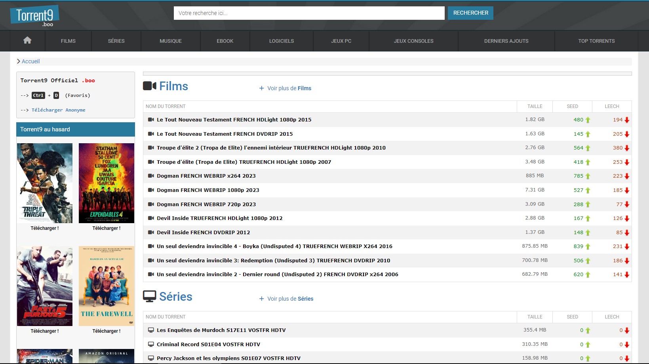Viewport: 649px width, 364px height.
Task: Open the JEUX PC section
Action: tap(341, 41)
